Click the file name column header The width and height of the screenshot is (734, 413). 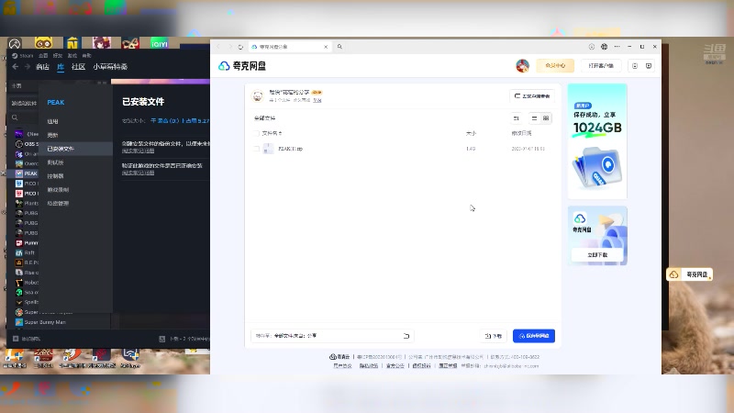click(x=272, y=133)
